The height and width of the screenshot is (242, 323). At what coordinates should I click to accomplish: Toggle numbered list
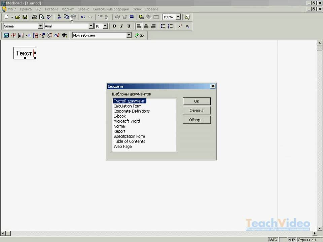170,26
